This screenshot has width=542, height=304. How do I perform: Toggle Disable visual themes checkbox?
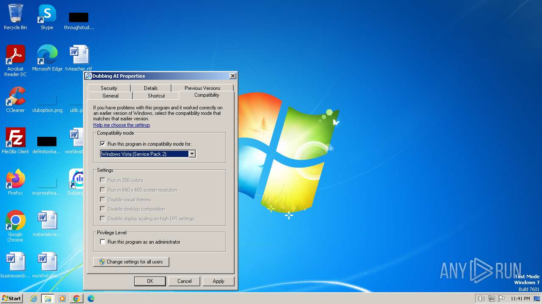(102, 199)
